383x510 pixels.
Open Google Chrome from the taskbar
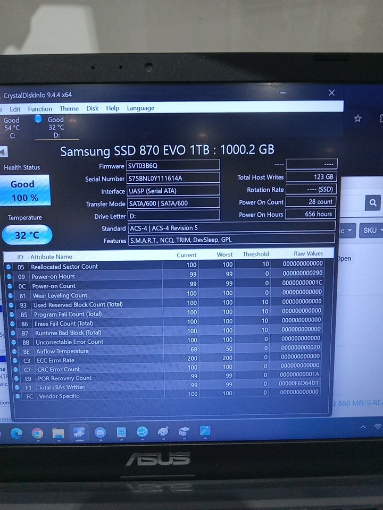coord(37,433)
